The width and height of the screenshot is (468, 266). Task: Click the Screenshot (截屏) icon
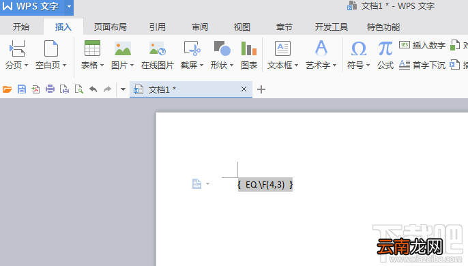point(192,48)
